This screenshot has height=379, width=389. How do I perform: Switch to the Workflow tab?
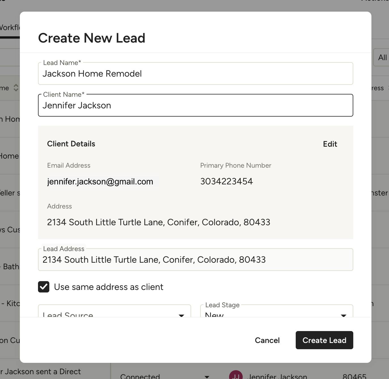pos(10,28)
